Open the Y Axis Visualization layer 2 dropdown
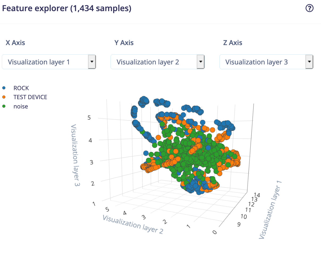The height and width of the screenshot is (272, 321). coord(158,62)
